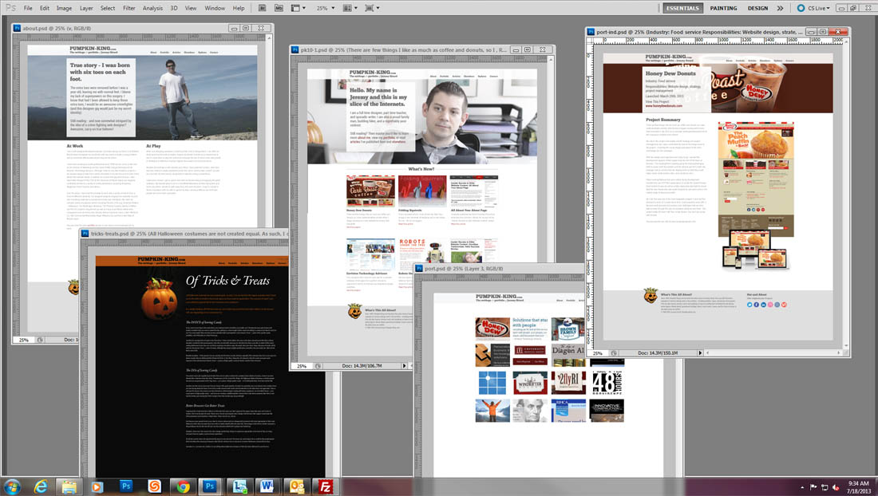Open the Lync icon in the taskbar
The height and width of the screenshot is (496, 878).
pyautogui.click(x=239, y=486)
